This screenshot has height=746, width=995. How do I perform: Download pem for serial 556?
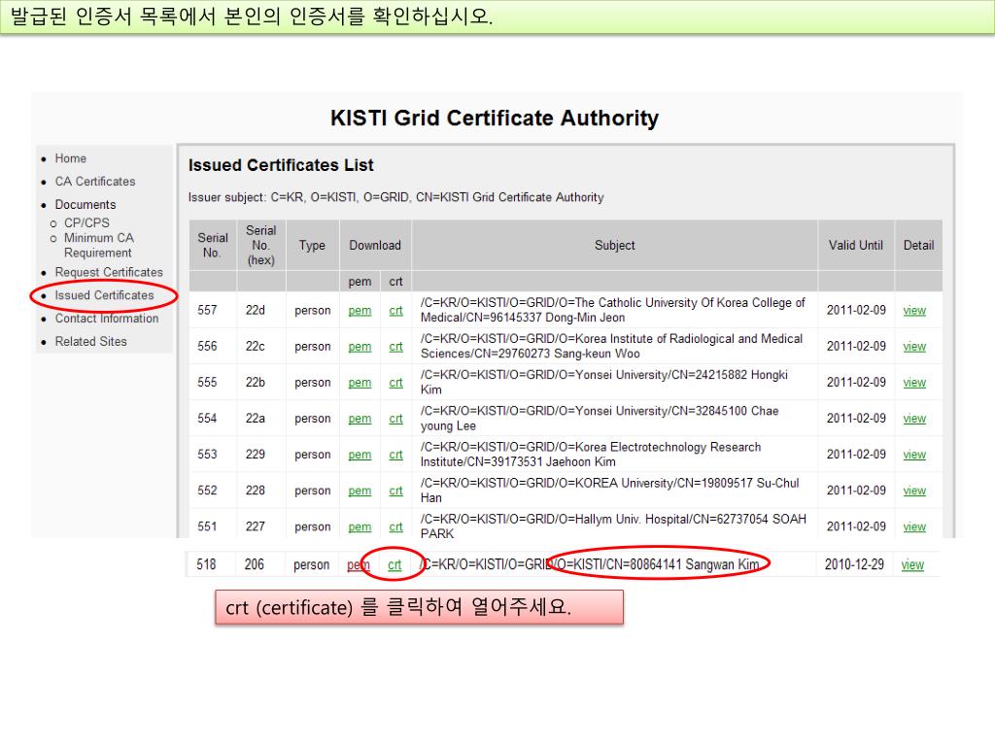[360, 347]
